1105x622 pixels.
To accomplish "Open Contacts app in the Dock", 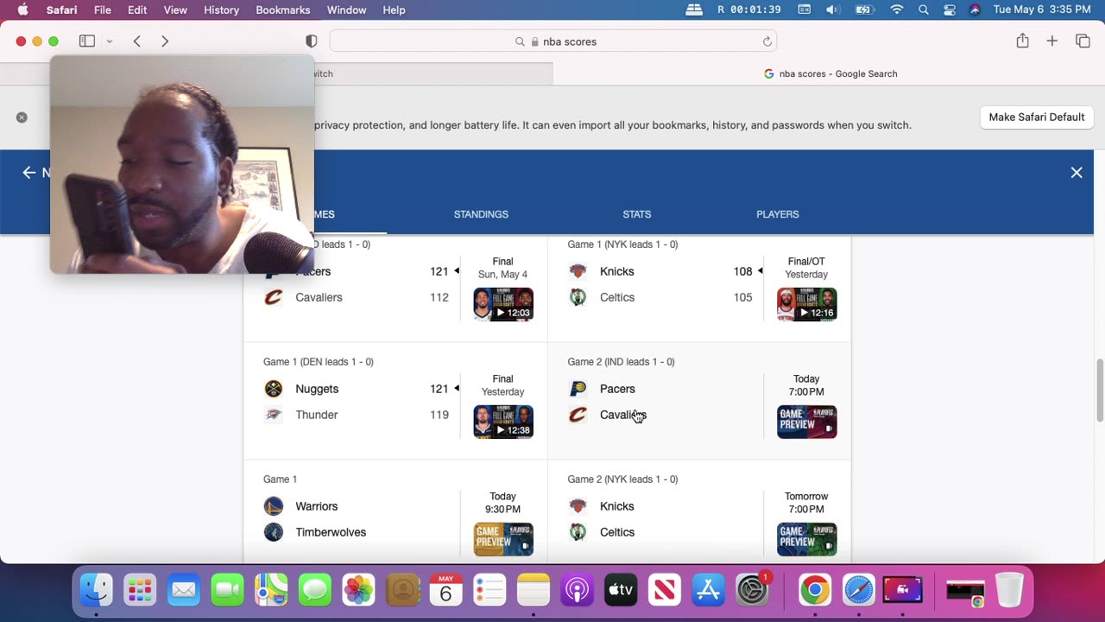I will tap(402, 591).
